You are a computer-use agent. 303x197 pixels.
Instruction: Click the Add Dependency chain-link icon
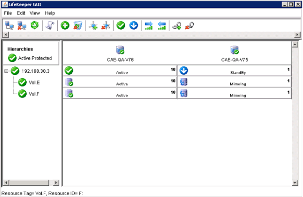[x=177, y=26]
